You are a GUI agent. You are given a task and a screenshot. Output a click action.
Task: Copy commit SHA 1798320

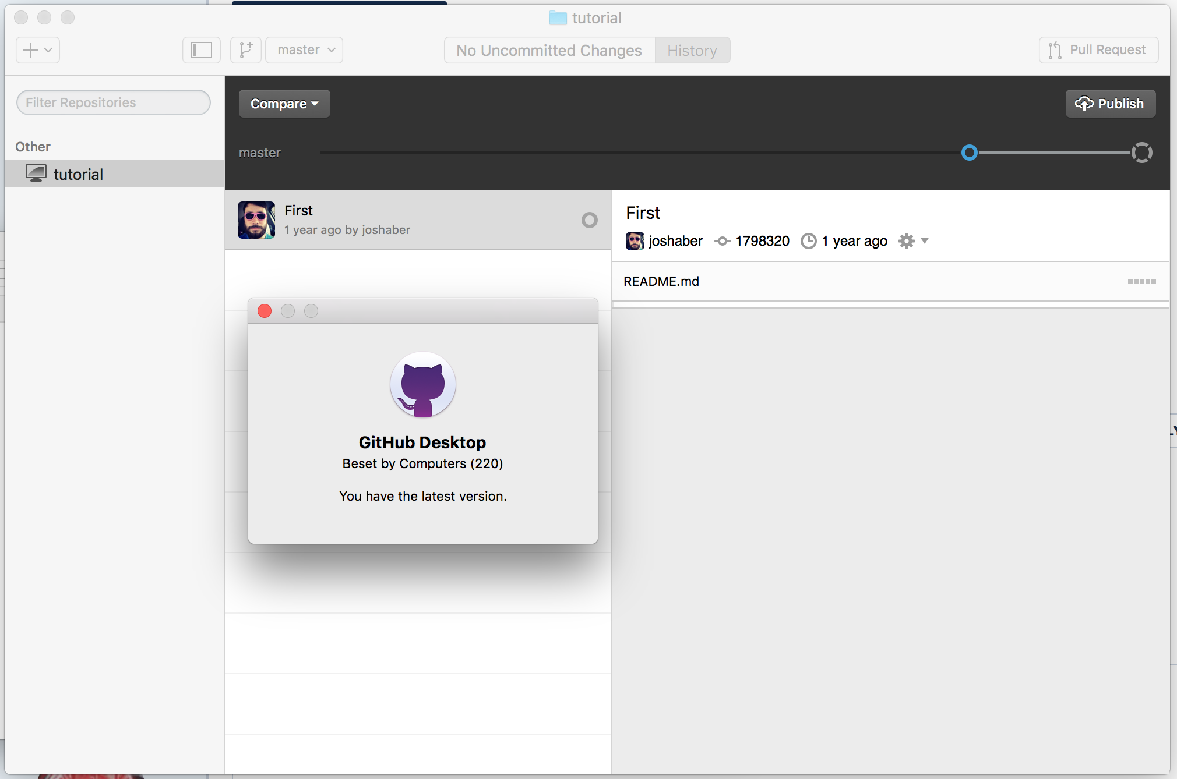coord(762,241)
